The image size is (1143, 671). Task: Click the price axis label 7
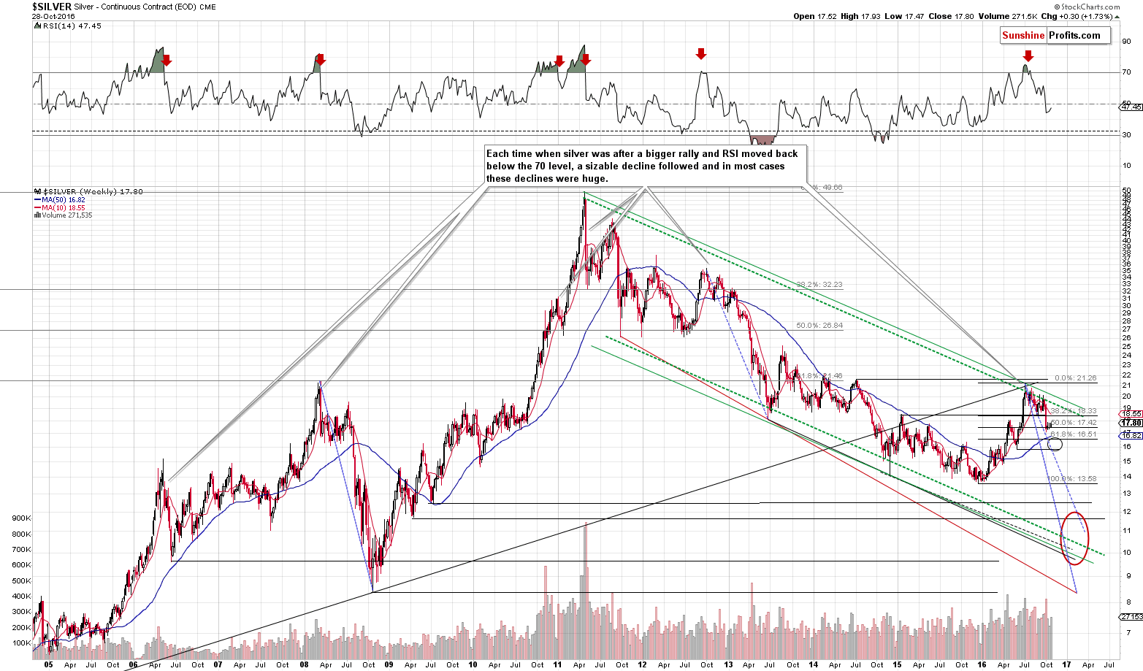pyautogui.click(x=1128, y=632)
